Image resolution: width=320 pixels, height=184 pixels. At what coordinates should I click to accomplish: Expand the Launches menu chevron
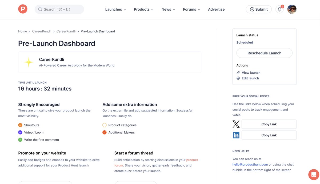[125, 10]
